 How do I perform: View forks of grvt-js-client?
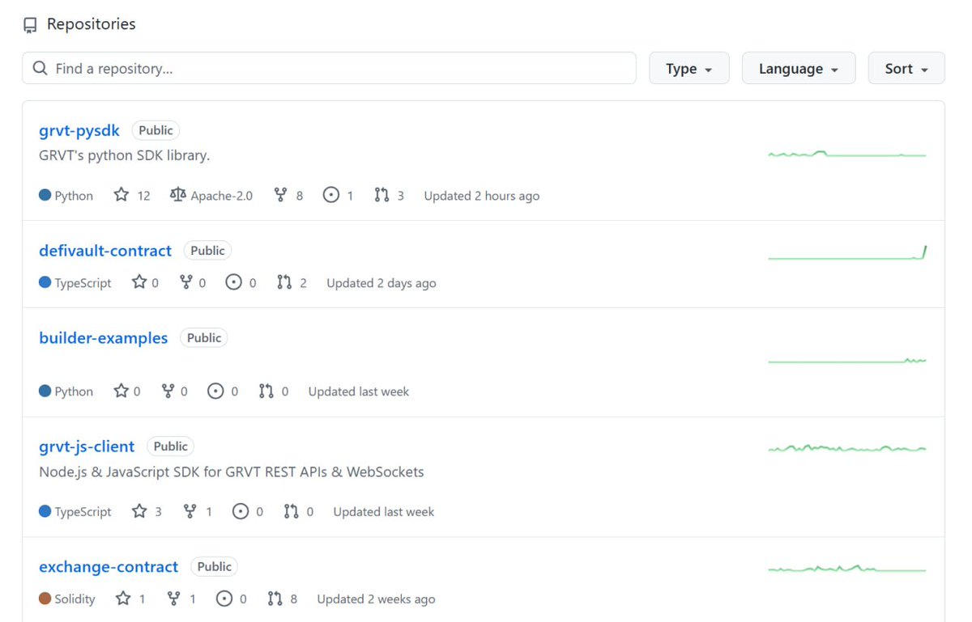(x=197, y=512)
